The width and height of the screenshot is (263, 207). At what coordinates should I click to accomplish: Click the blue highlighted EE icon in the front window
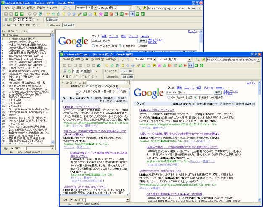pos(191,65)
